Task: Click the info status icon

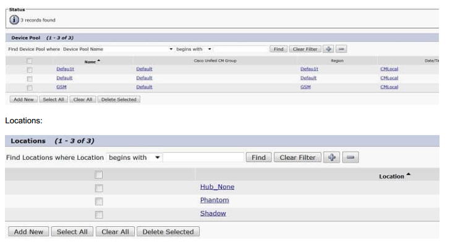Action: coord(14,20)
